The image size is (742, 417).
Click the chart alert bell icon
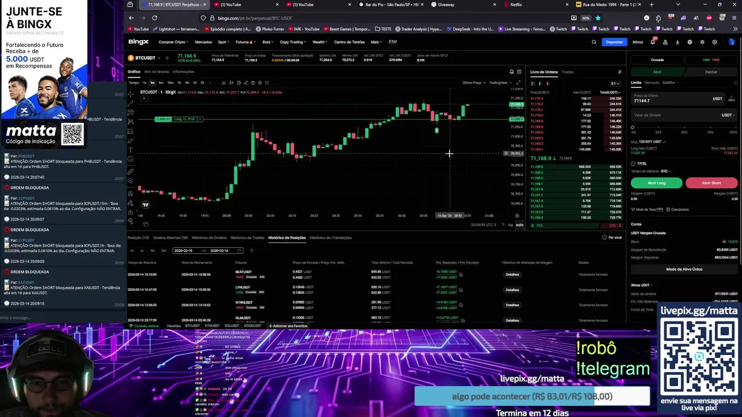(511, 72)
